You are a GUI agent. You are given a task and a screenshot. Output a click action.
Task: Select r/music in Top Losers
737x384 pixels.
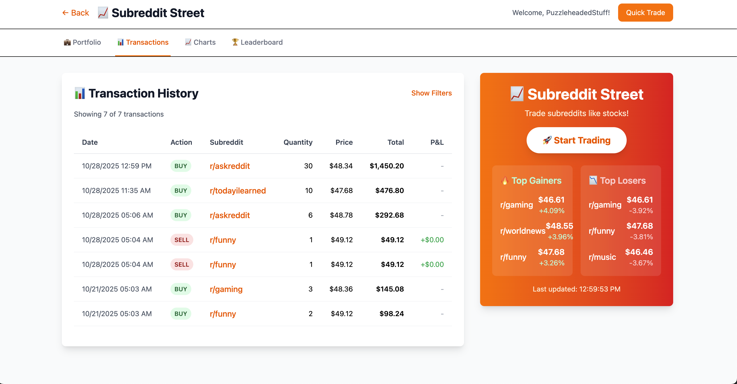pyautogui.click(x=602, y=257)
